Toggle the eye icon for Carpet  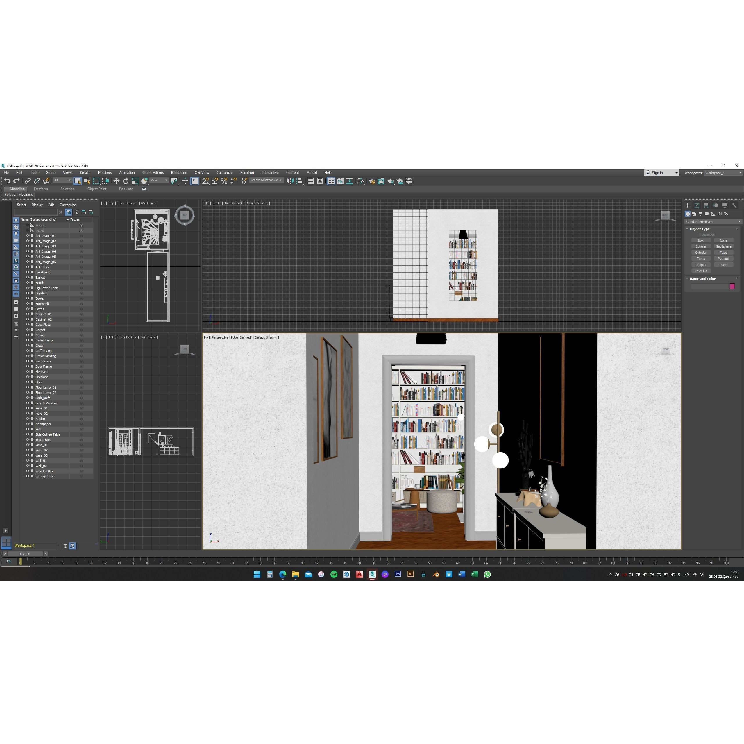click(x=28, y=330)
